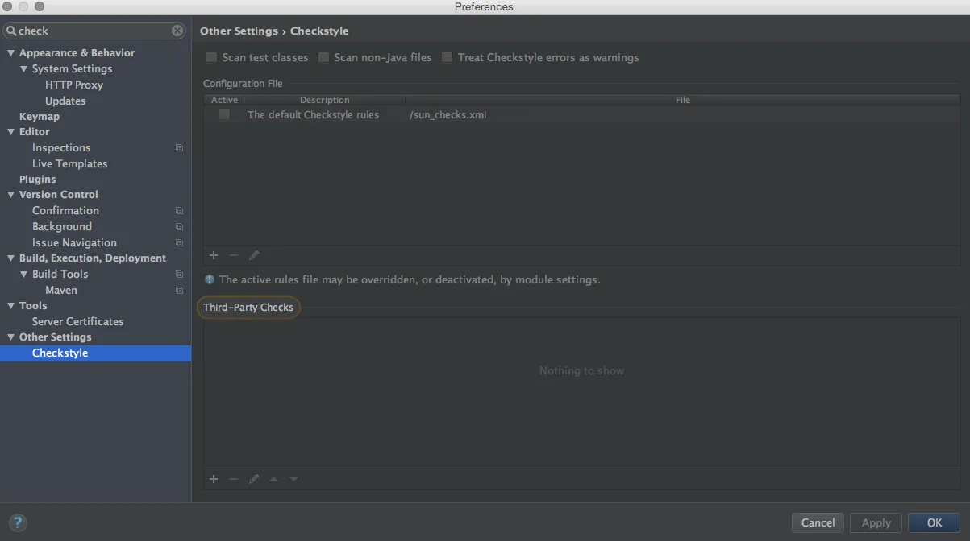
Task: Click the project-level icon next to Inspections
Action: 179,148
